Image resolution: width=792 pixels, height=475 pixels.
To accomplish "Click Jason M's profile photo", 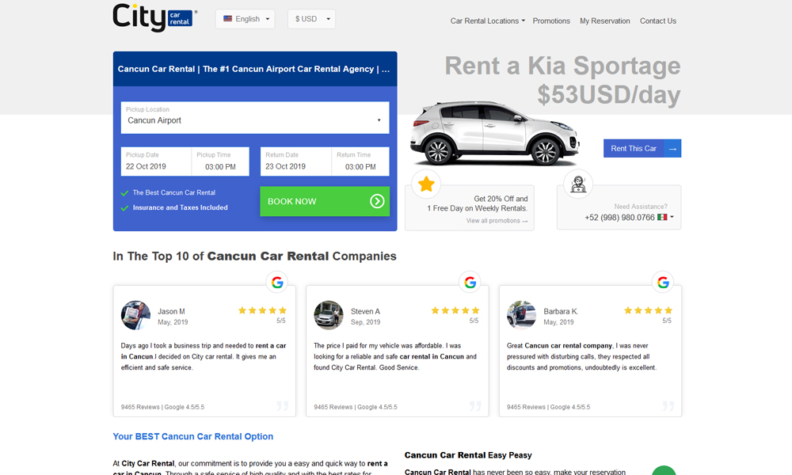I will coord(135,315).
